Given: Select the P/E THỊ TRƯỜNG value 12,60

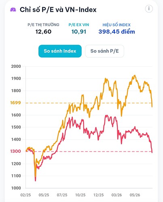Looking at the screenshot, I should [x=43, y=32].
